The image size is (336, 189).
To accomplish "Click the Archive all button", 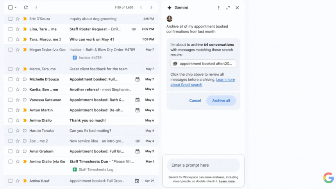I will (x=221, y=100).
